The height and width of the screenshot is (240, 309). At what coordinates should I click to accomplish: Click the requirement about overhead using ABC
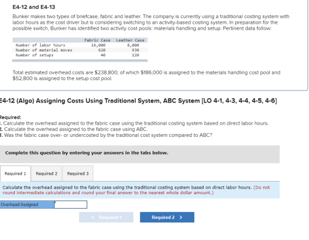tap(74, 129)
